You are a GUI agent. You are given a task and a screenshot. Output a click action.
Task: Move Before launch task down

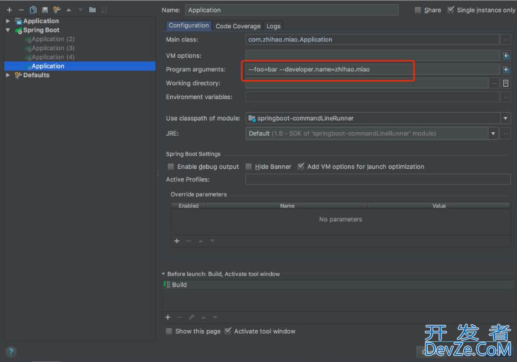point(215,318)
